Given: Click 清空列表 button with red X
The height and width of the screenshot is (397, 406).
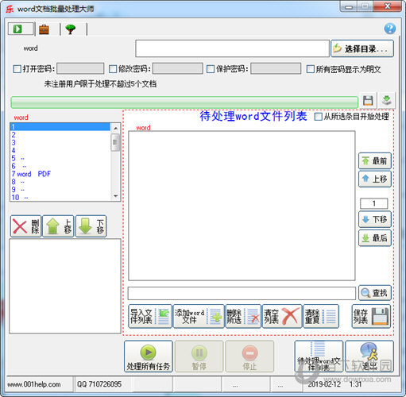Looking at the screenshot, I should coord(282,316).
